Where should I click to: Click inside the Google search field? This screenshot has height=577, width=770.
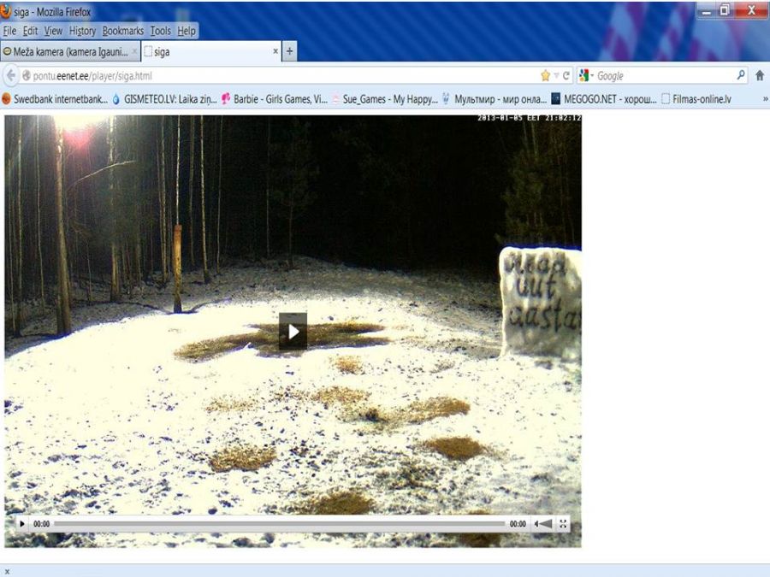(666, 75)
